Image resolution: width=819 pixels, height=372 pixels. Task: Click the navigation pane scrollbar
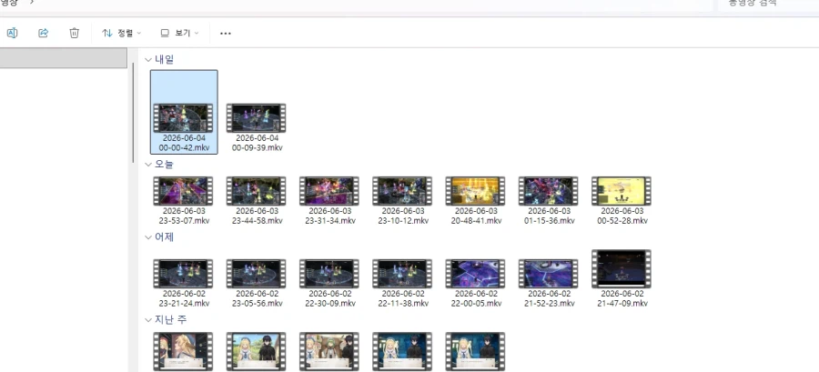click(x=133, y=112)
